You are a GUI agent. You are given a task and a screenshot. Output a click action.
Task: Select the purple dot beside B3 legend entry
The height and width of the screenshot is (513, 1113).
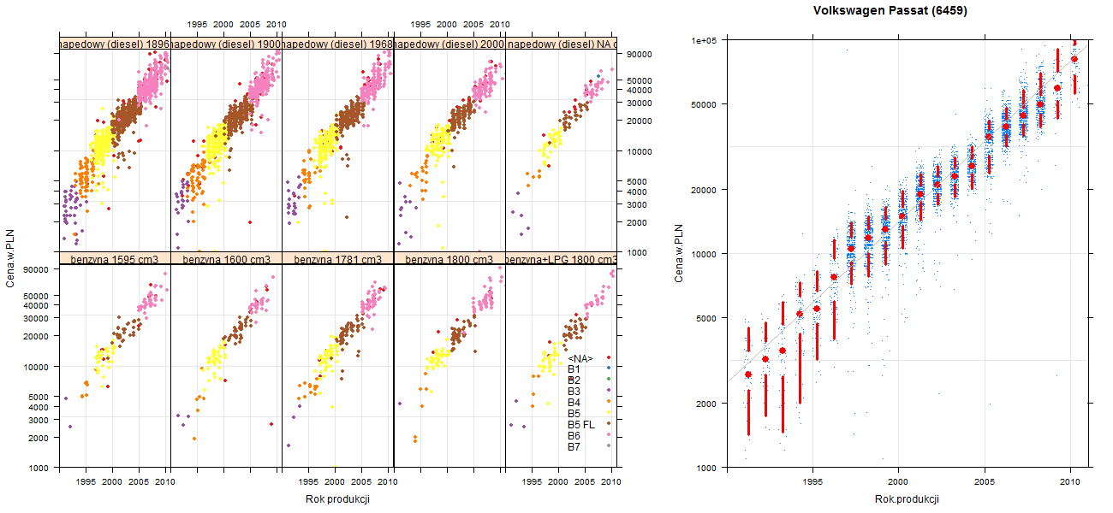(x=608, y=391)
